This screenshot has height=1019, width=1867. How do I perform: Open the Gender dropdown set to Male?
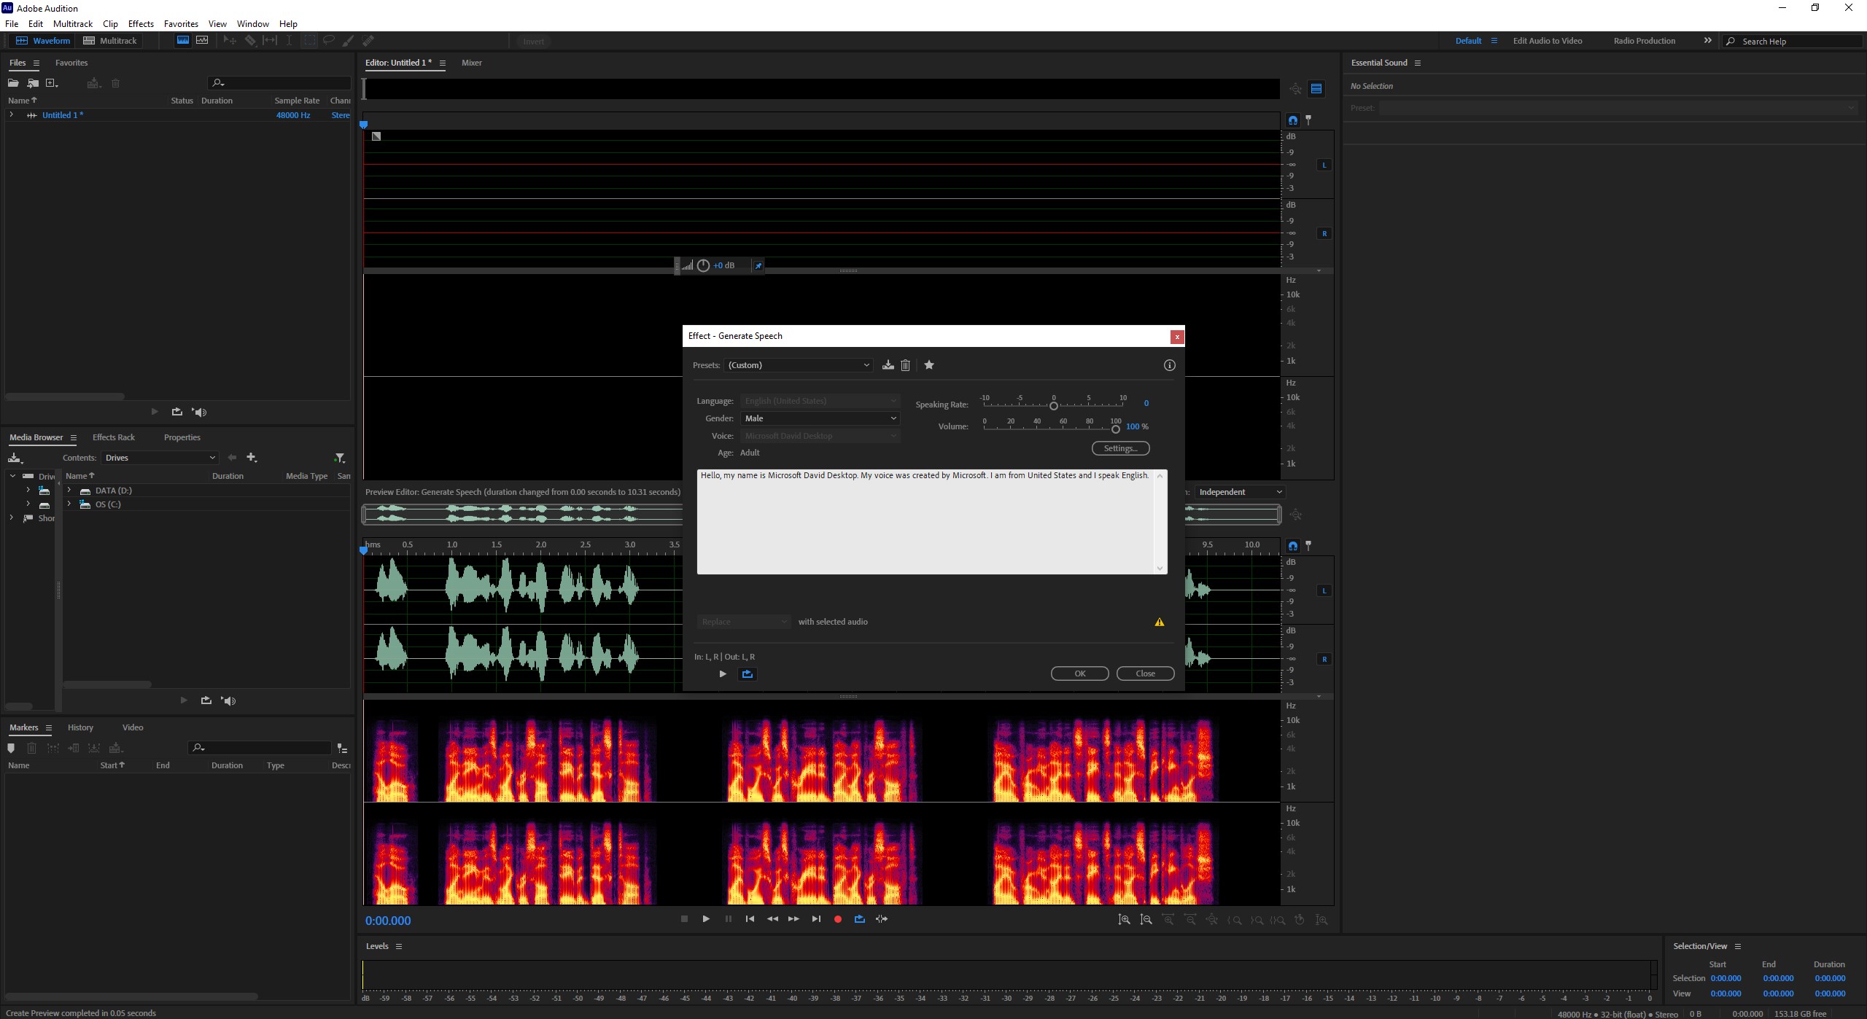(820, 418)
